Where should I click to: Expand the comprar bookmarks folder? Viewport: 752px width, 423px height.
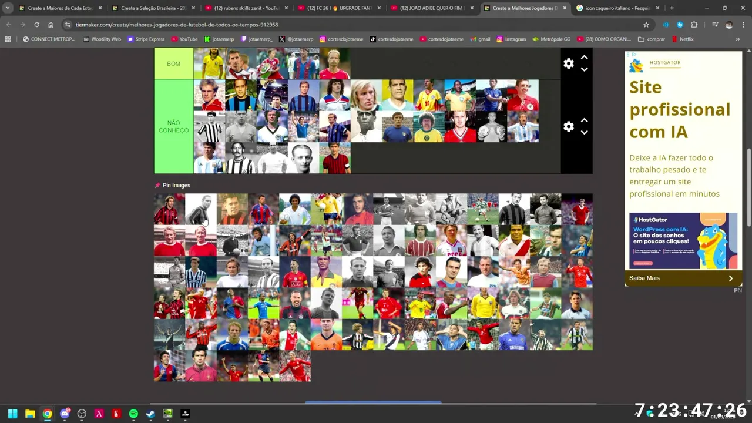(x=651, y=39)
